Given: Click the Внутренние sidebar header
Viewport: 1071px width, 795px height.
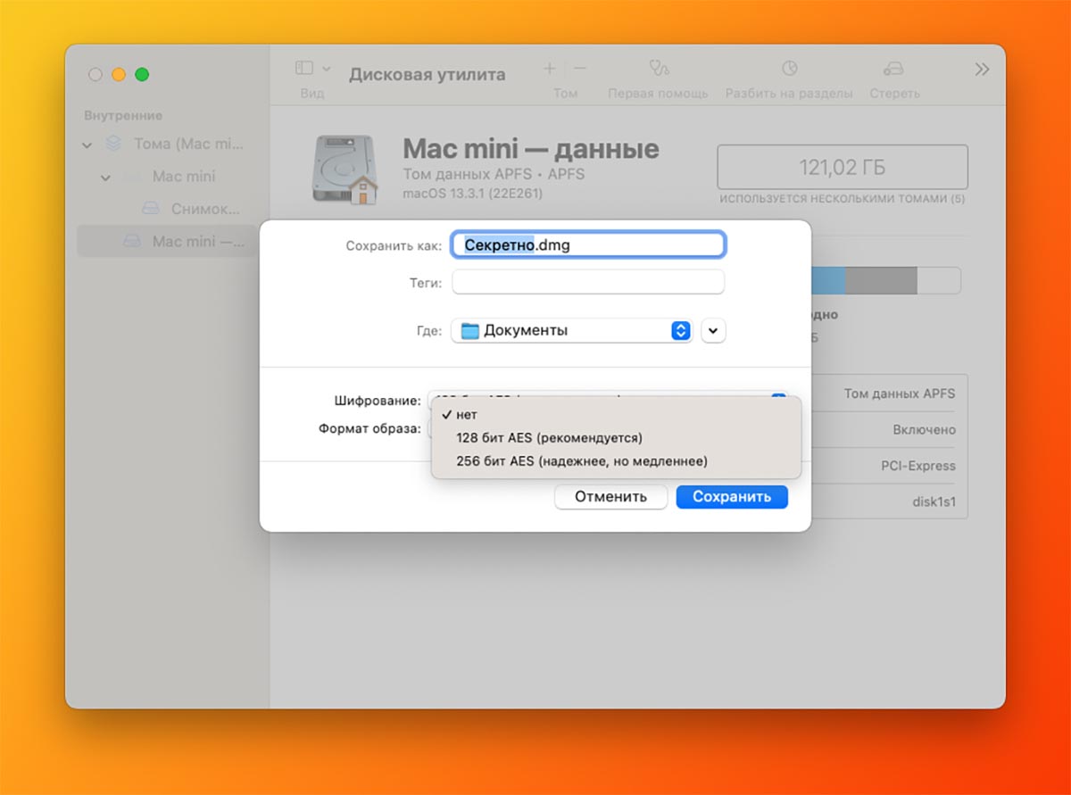Looking at the screenshot, I should (123, 116).
